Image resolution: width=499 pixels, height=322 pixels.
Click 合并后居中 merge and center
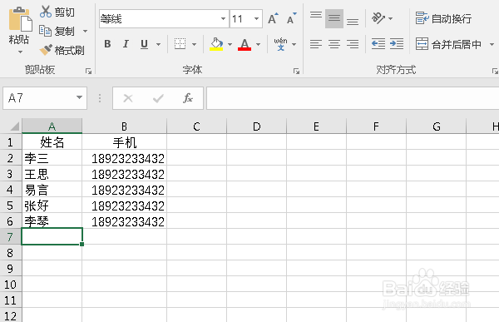[448, 44]
